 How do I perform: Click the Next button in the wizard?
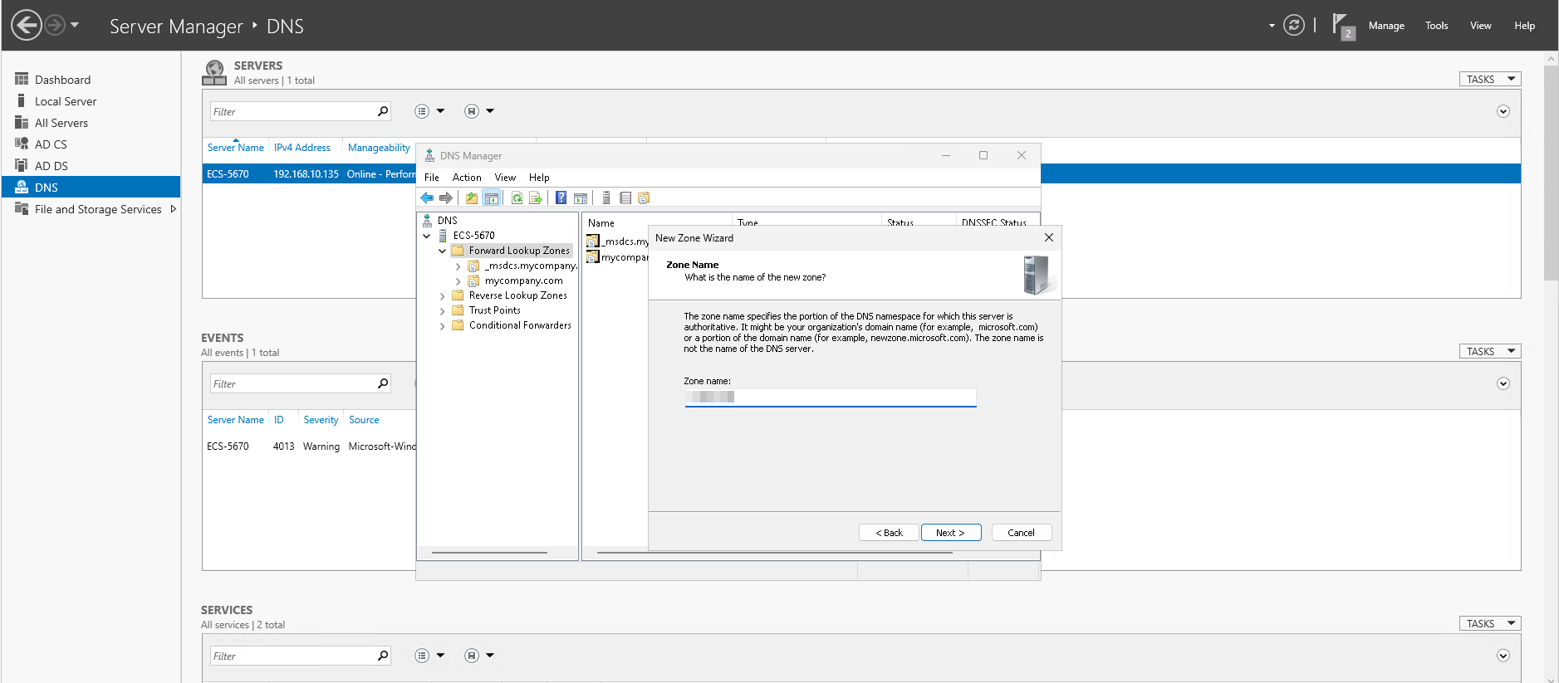(950, 533)
